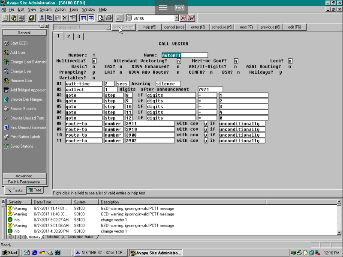The width and height of the screenshot is (343, 257).
Task: Open the Browse Dial Ranges task
Action: point(26,99)
